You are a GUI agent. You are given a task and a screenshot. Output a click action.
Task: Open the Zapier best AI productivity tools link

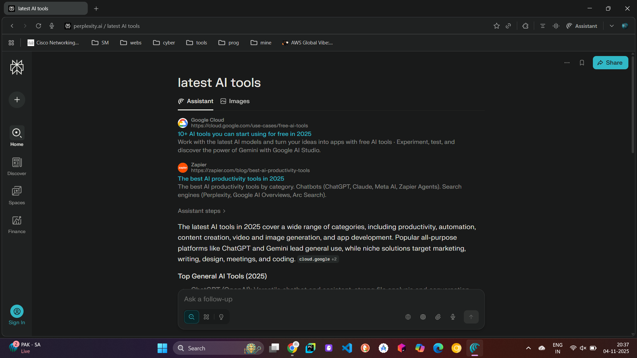(x=231, y=179)
